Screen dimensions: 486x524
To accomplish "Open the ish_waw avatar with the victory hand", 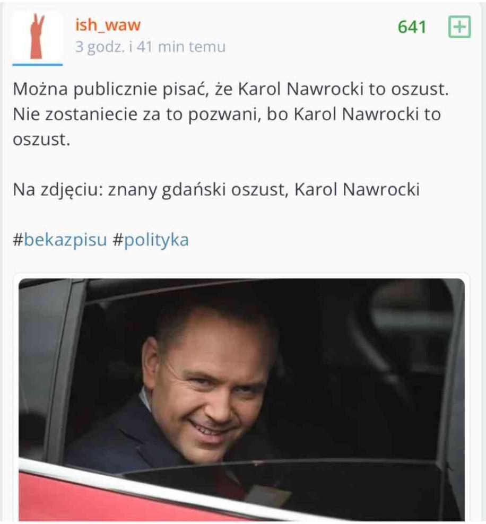I will (38, 36).
